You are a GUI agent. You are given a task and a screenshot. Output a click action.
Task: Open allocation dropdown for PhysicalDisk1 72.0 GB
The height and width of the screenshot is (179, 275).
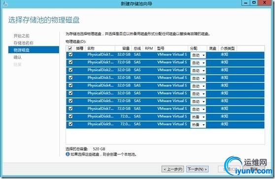point(198,63)
